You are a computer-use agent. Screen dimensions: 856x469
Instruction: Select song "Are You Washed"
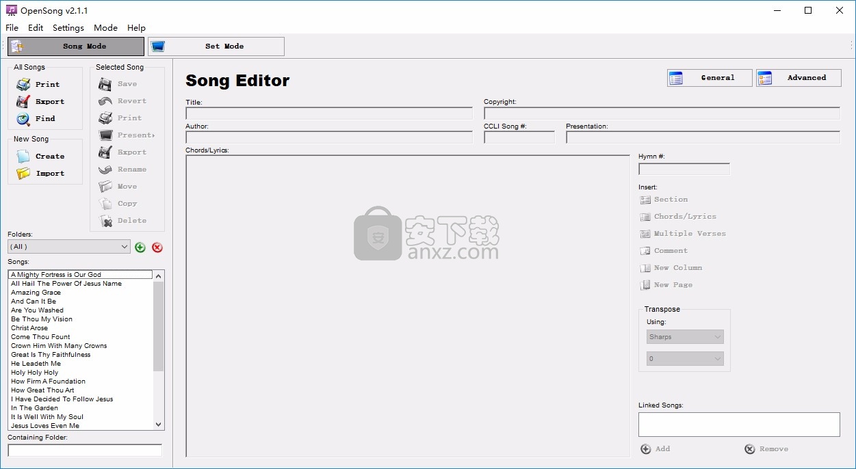click(80, 310)
